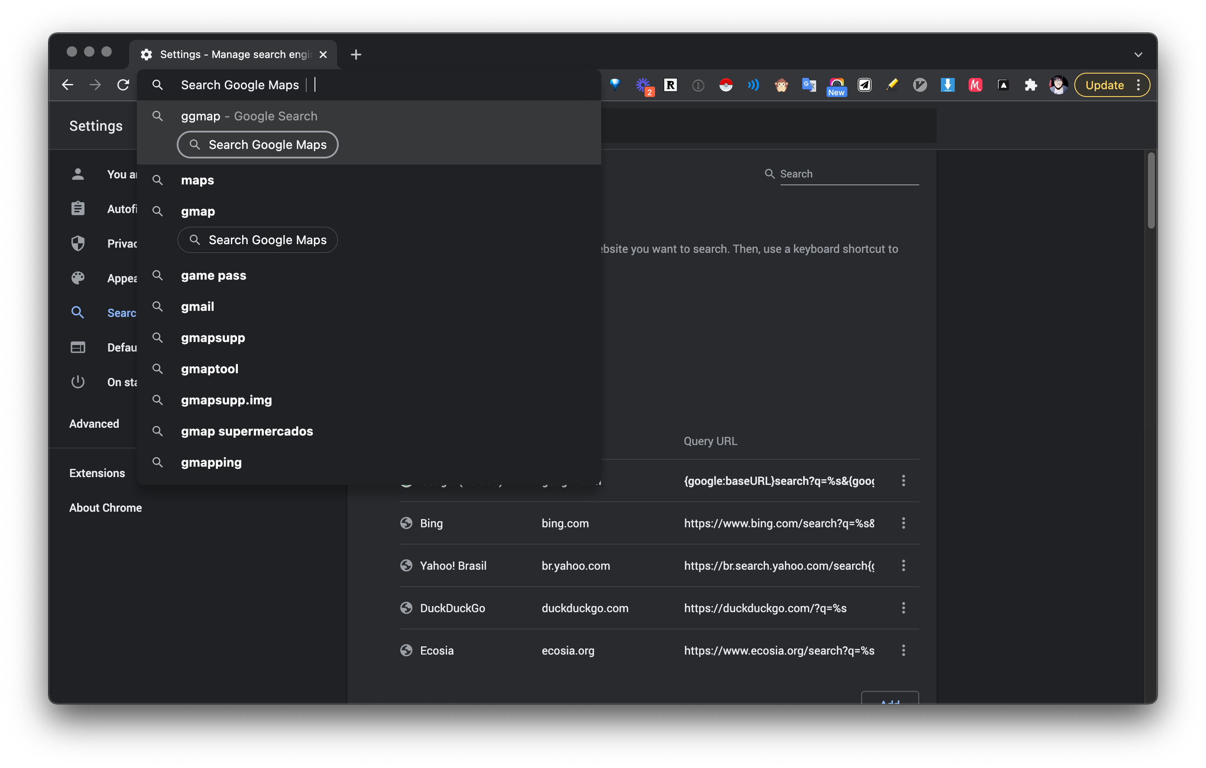The width and height of the screenshot is (1206, 768).
Task: Open About Chrome in the sidebar
Action: click(x=105, y=508)
